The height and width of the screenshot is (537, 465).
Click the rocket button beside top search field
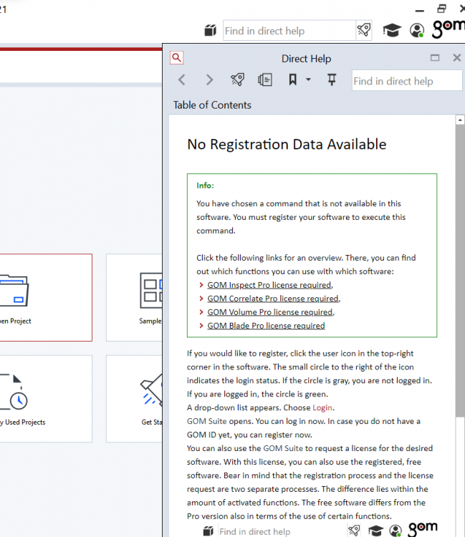coord(364,30)
